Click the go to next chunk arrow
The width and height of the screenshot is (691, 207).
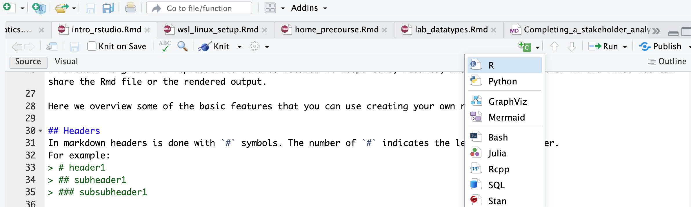572,47
